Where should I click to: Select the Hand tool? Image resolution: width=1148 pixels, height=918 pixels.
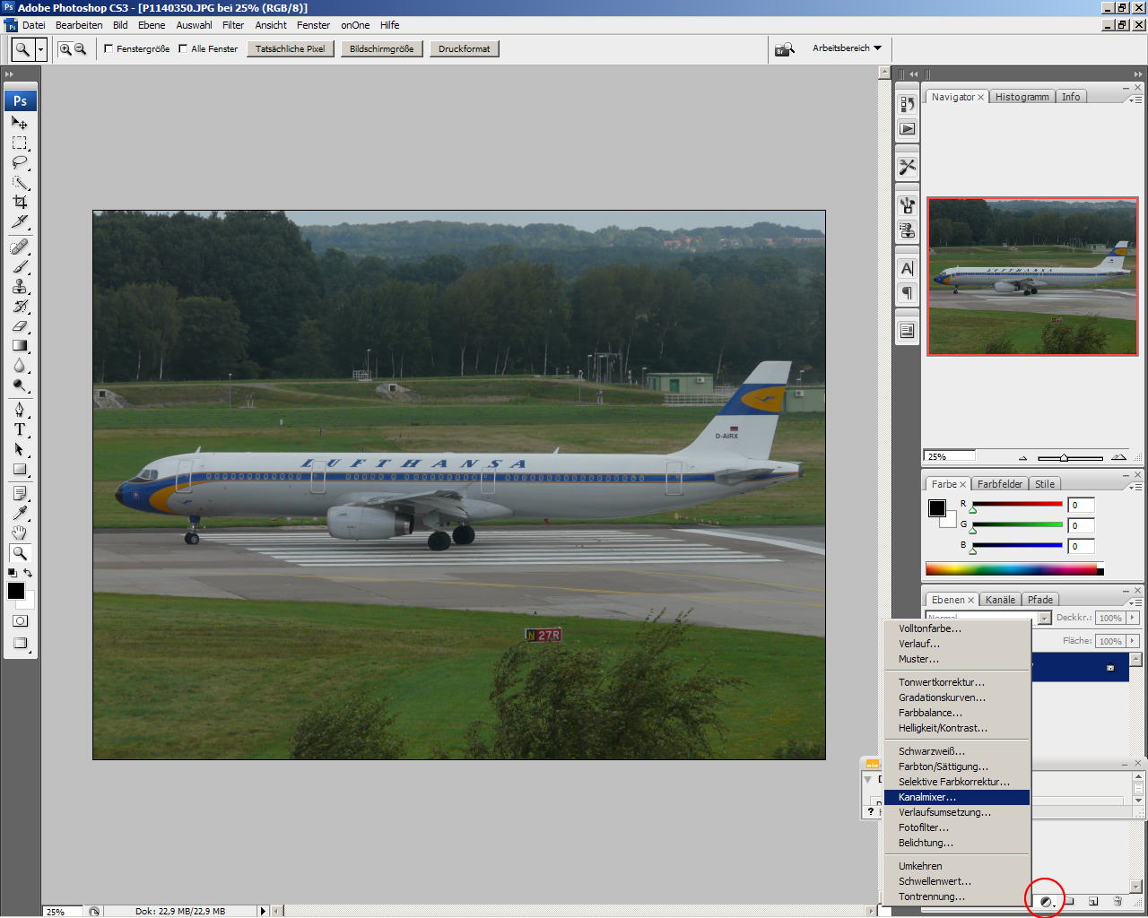click(x=20, y=533)
